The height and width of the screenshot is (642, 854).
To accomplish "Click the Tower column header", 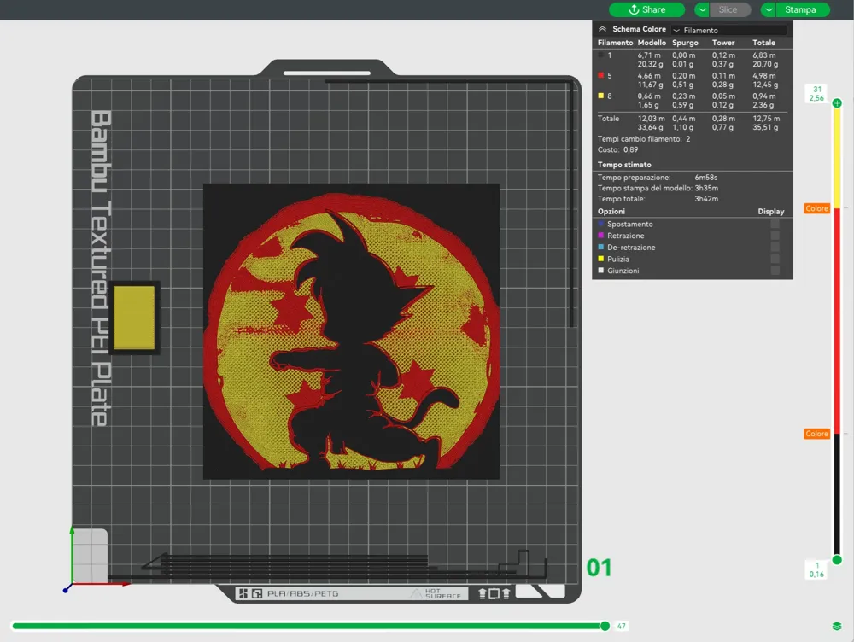I will 723,43.
